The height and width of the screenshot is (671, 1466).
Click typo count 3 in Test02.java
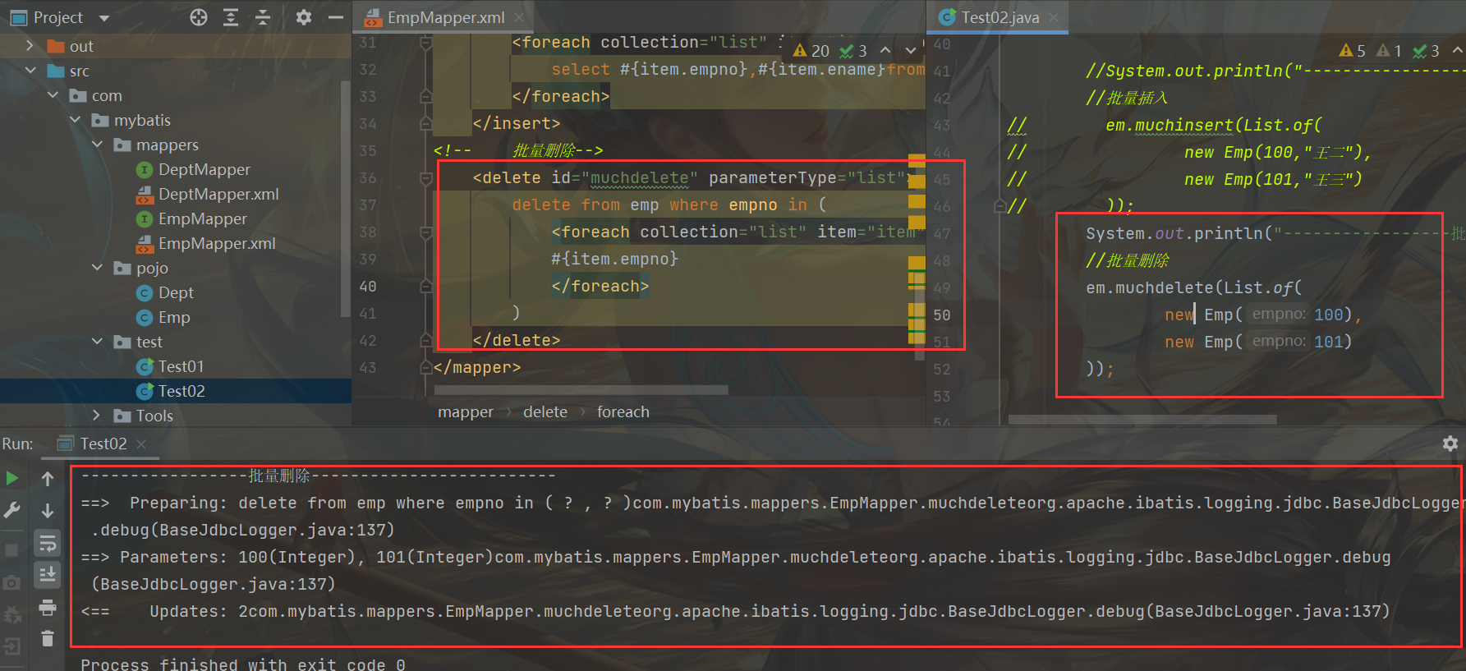[x=1426, y=51]
